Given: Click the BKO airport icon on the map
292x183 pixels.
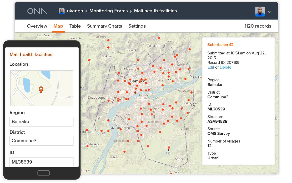Looking at the screenshot, I should click(x=169, y=150).
